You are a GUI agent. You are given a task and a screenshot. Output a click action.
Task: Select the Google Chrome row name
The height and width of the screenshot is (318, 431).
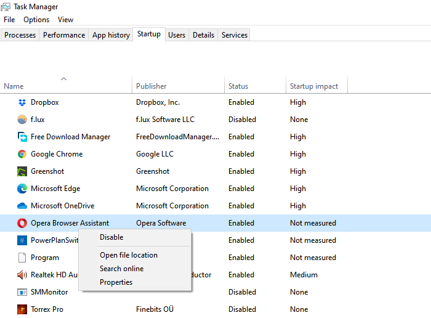point(57,154)
